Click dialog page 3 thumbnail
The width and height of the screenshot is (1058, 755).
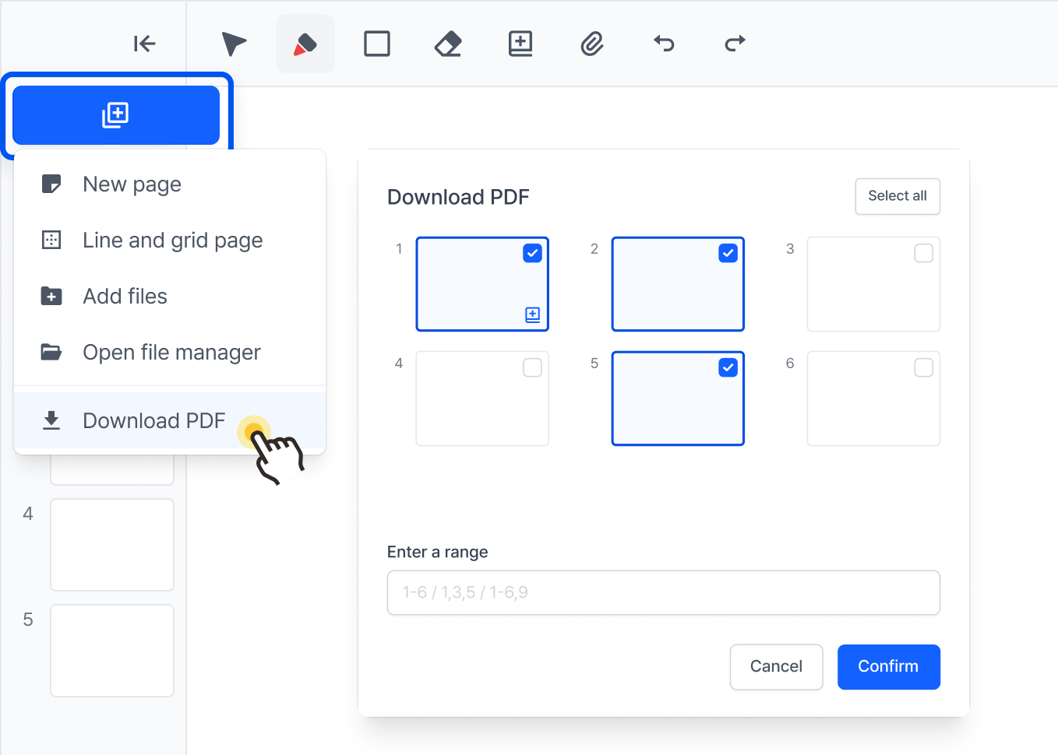tap(873, 284)
